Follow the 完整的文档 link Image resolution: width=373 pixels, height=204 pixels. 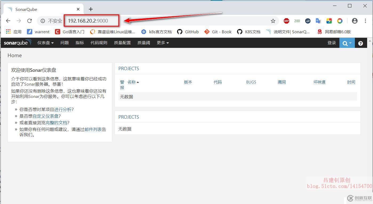click(x=56, y=123)
